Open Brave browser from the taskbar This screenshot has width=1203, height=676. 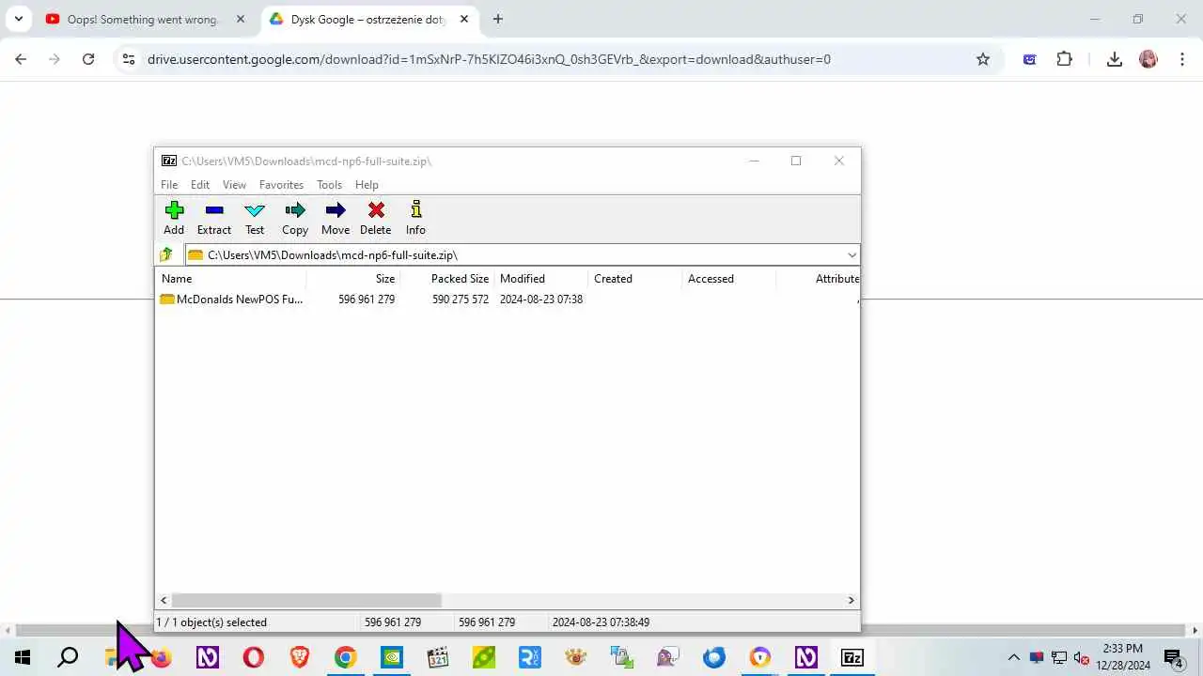click(300, 657)
